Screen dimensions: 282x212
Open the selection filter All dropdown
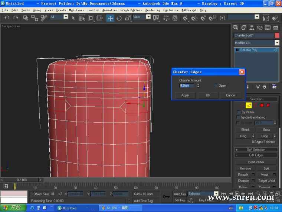(66, 17)
